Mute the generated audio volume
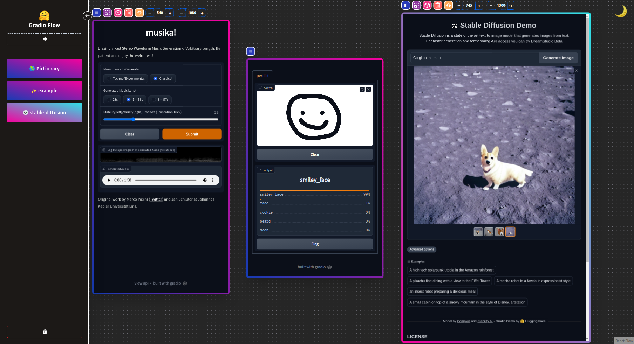 (205, 180)
